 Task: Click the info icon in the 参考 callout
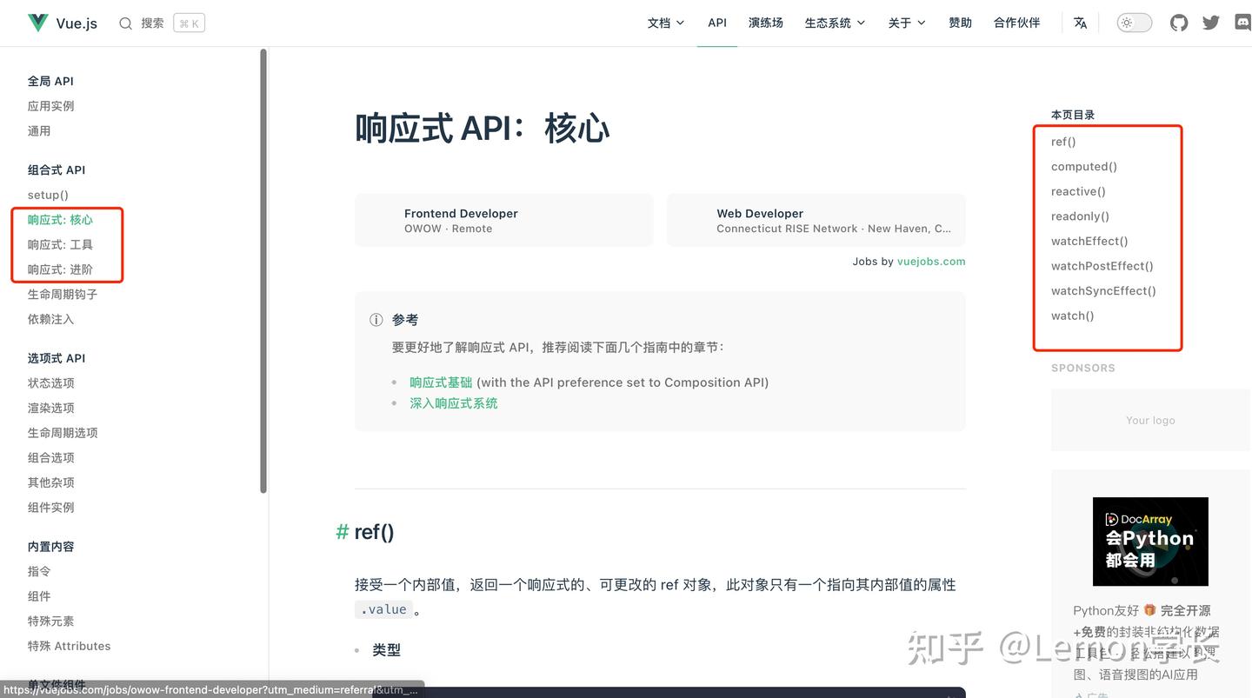point(376,320)
